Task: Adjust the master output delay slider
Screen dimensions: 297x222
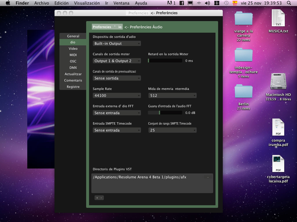Action: click(x=165, y=61)
